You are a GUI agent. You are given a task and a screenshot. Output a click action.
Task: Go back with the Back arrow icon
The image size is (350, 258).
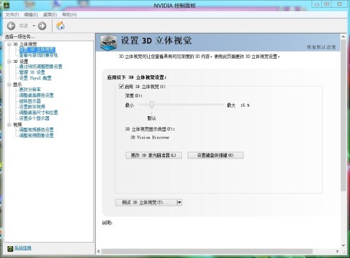click(x=11, y=26)
